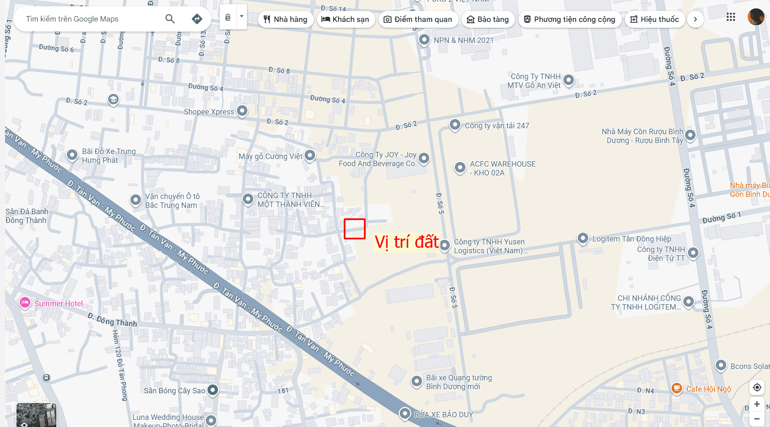Open the ACFC WAREHOUSE - KHO 02A marker

[460, 168]
